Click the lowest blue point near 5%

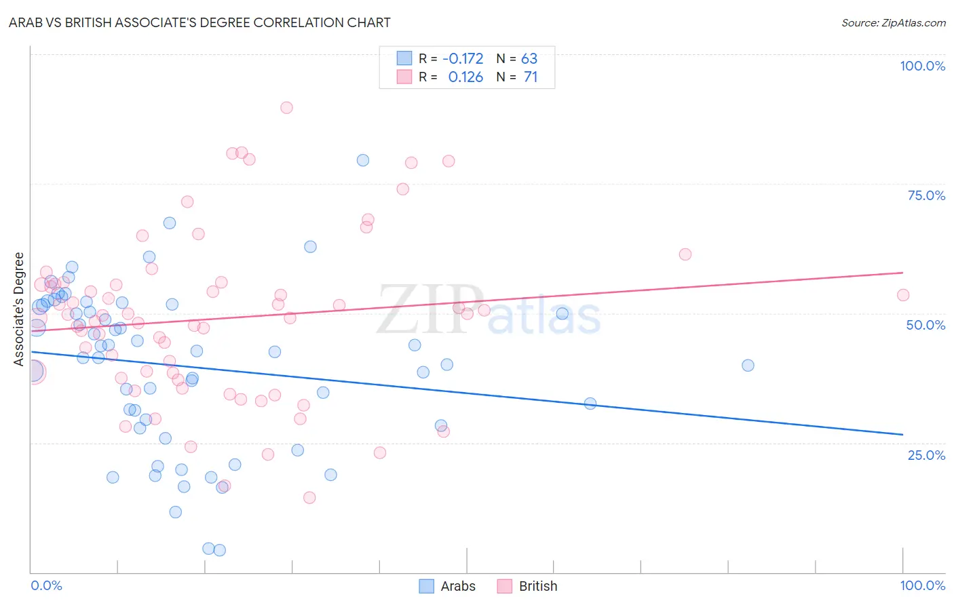tap(219, 550)
